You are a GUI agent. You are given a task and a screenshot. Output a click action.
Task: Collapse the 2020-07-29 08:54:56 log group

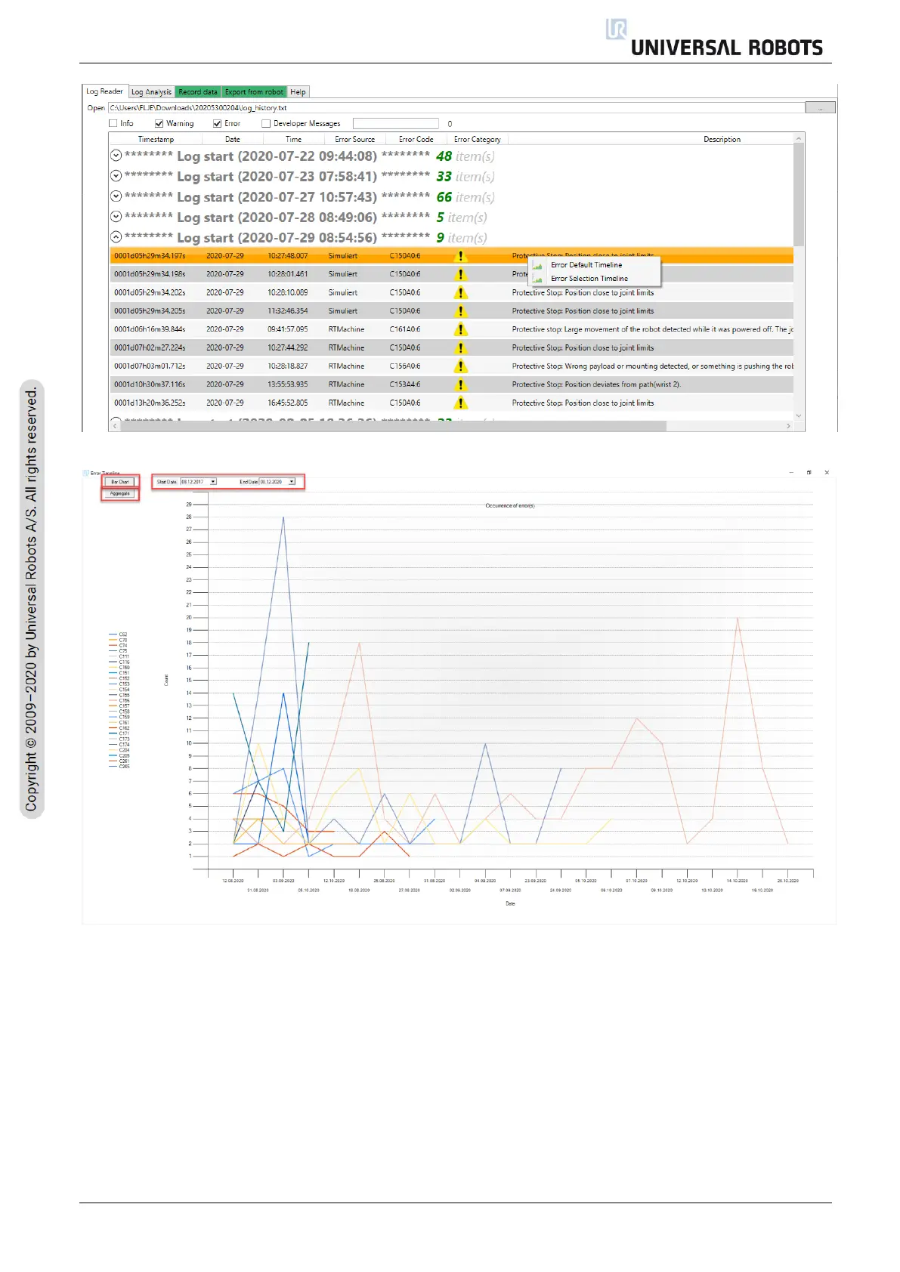click(116, 237)
